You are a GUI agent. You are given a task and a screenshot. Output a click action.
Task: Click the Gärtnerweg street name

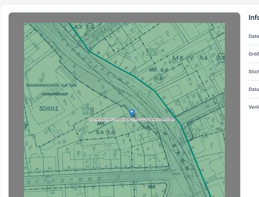click(x=63, y=180)
